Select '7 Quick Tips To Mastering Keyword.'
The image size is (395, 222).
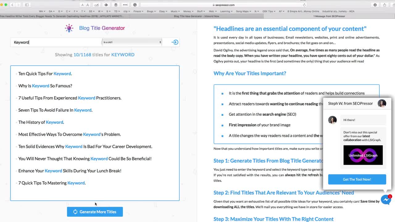tap(52, 183)
